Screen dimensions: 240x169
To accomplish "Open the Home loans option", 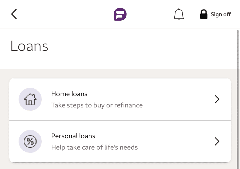I will pos(69,94).
